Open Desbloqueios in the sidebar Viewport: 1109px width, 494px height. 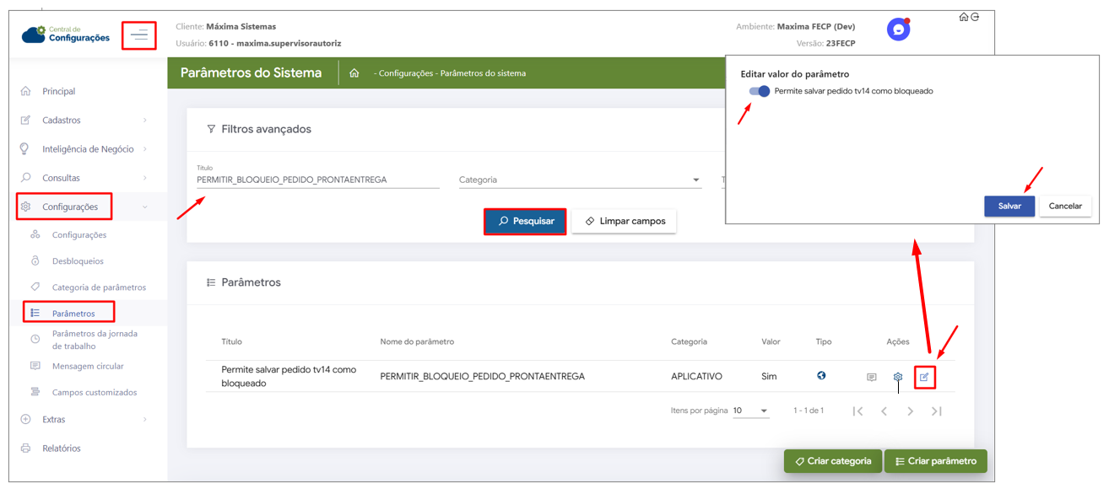78,261
